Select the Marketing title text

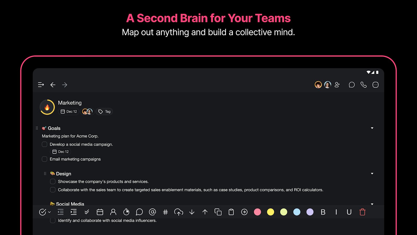[70, 103]
